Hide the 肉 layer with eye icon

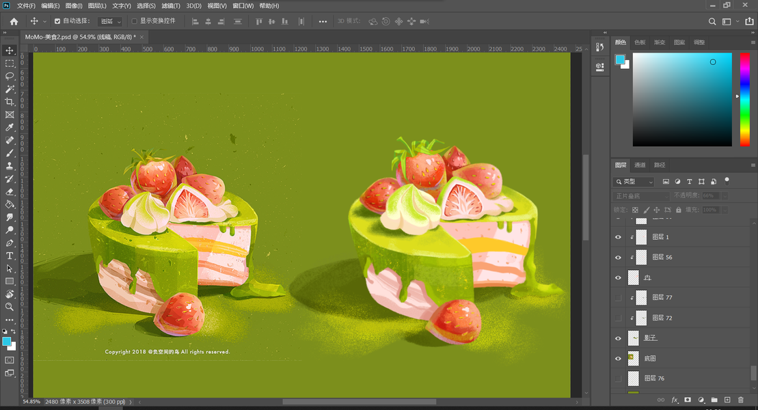618,278
